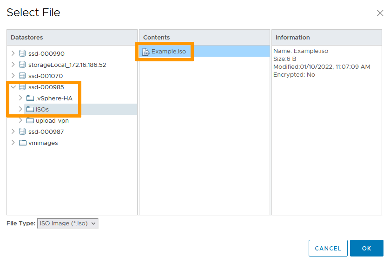This screenshot has height=263, width=390.
Task: Click the vmimages folder icon
Action: [22, 143]
